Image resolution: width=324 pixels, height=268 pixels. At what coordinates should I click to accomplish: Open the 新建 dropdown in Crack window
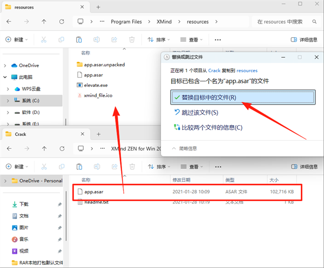17,167
